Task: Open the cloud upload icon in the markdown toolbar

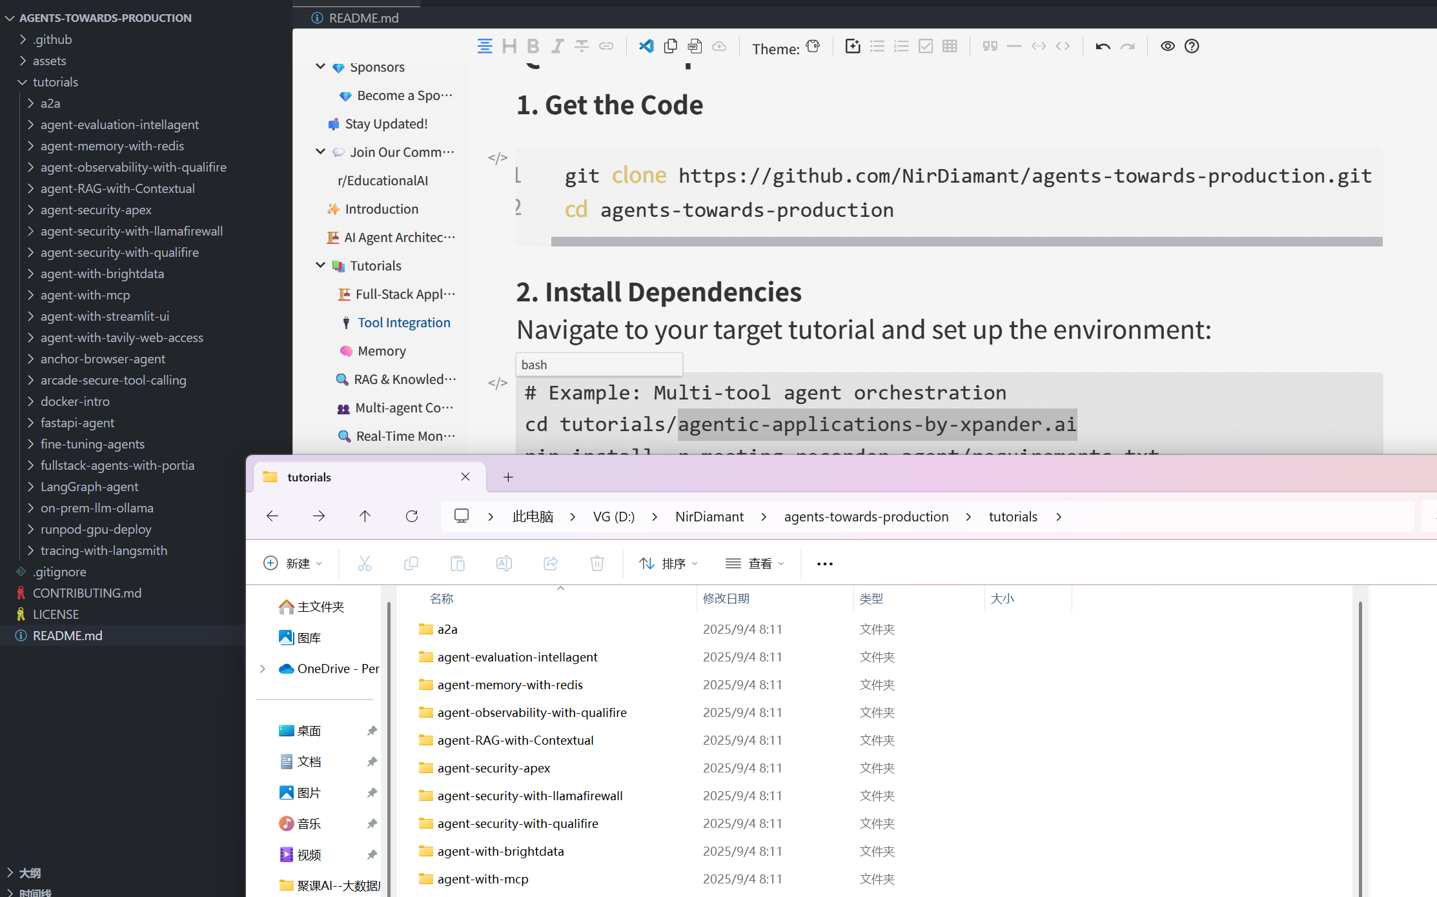Action: (x=719, y=46)
